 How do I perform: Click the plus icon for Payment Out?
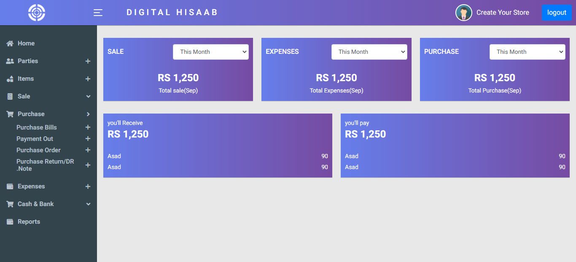tap(88, 139)
